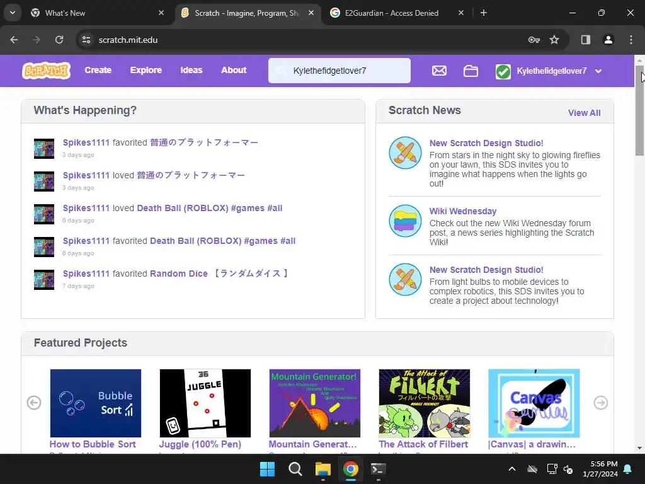Click the search magnifier inside Scratch search box
The height and width of the screenshot is (484, 645).
(x=280, y=71)
